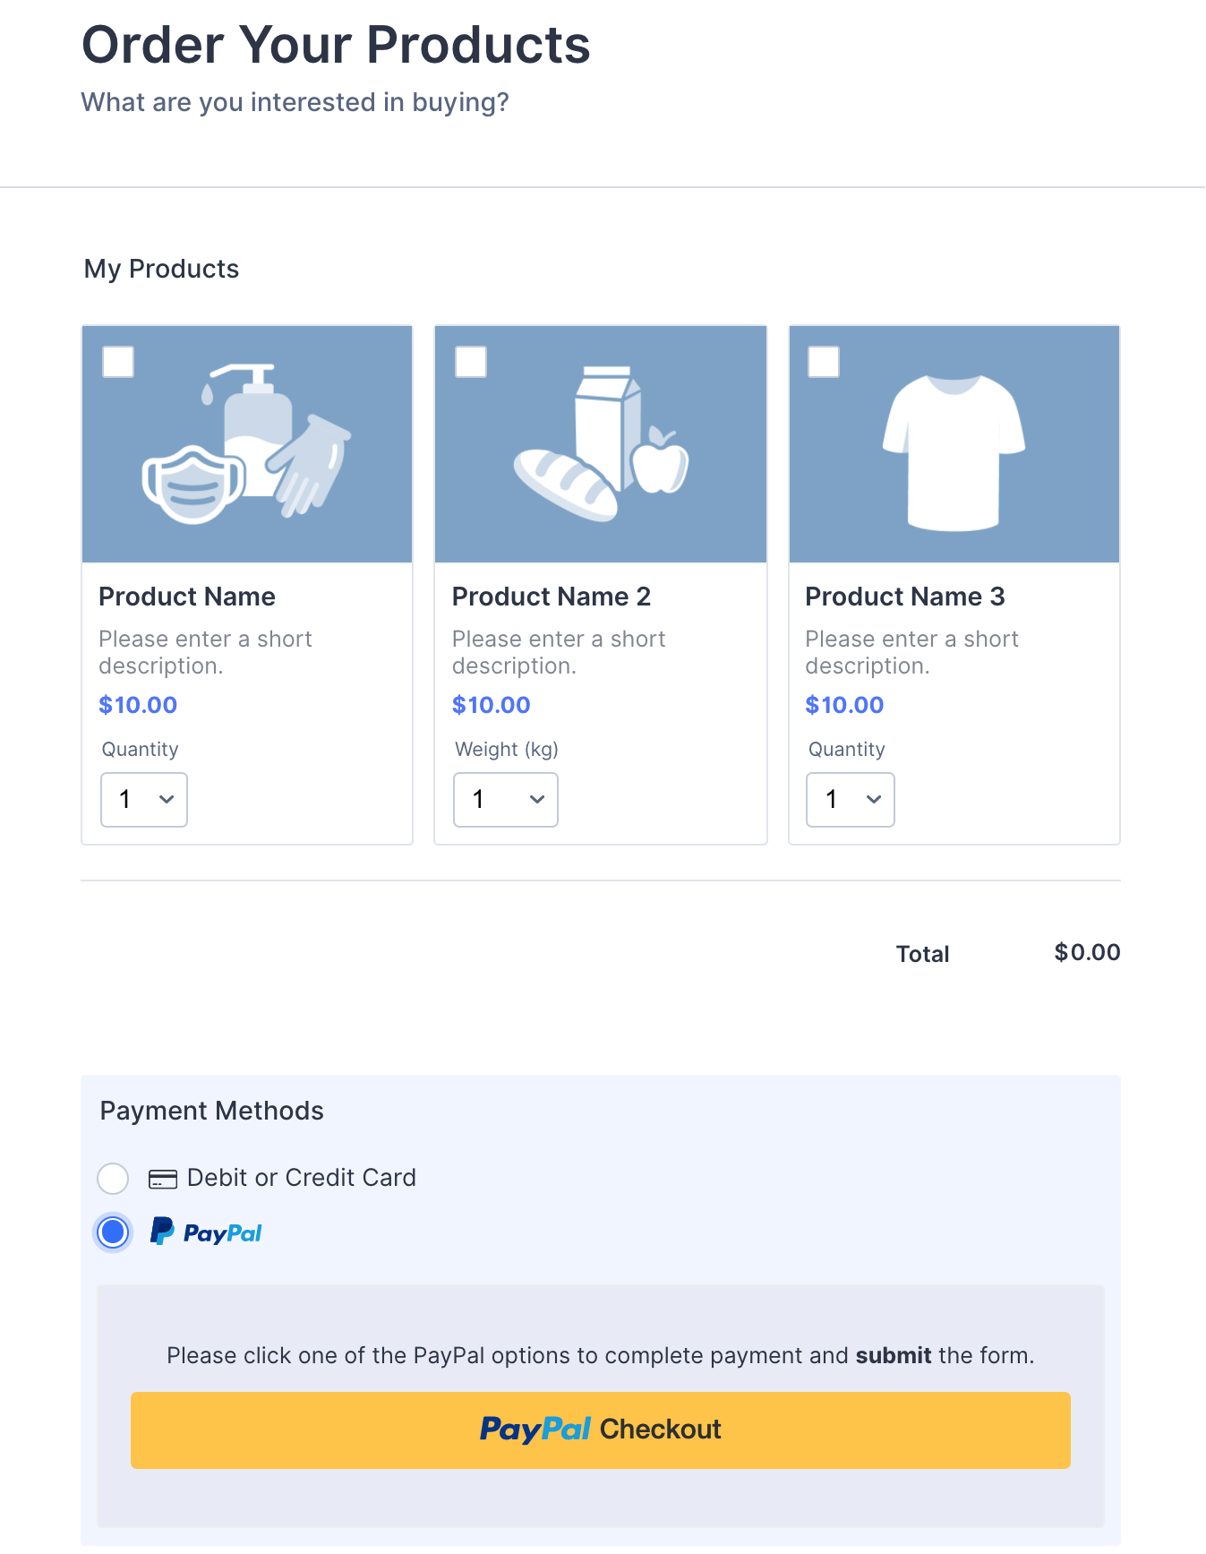Open Weight (kg) dropdown for Product Name 2
The image size is (1206, 1554).
506,799
